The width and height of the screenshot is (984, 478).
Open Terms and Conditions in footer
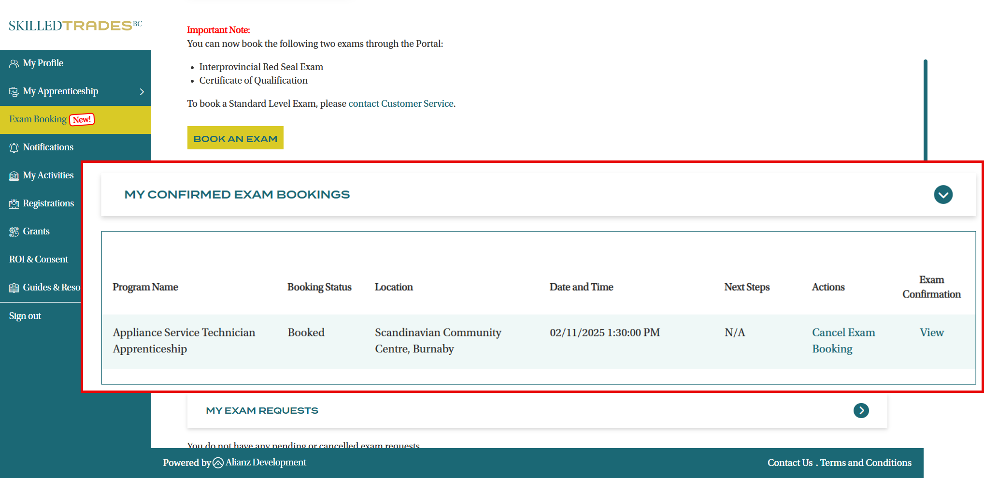coord(866,463)
